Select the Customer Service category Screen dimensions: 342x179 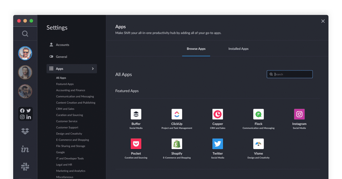(x=67, y=121)
